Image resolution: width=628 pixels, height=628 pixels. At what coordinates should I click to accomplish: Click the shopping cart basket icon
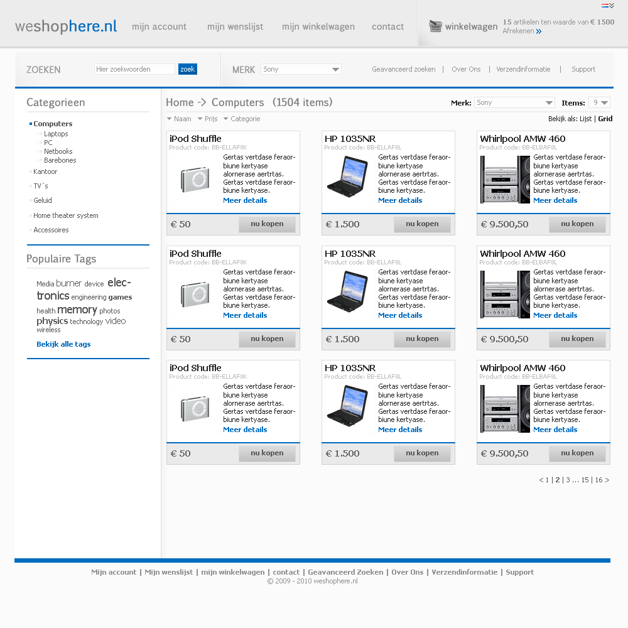click(435, 26)
